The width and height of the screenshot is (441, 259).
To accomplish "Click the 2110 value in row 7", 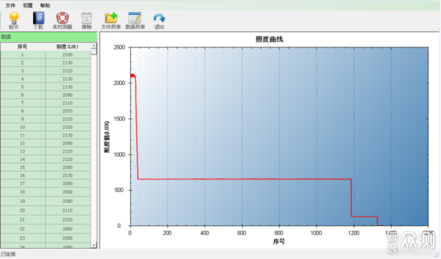I will (x=67, y=103).
